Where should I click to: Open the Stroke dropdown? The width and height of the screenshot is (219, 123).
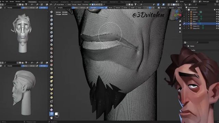[x=126, y=8]
